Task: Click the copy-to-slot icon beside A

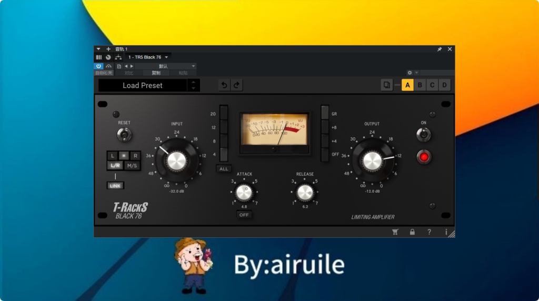Action: pyautogui.click(x=387, y=85)
